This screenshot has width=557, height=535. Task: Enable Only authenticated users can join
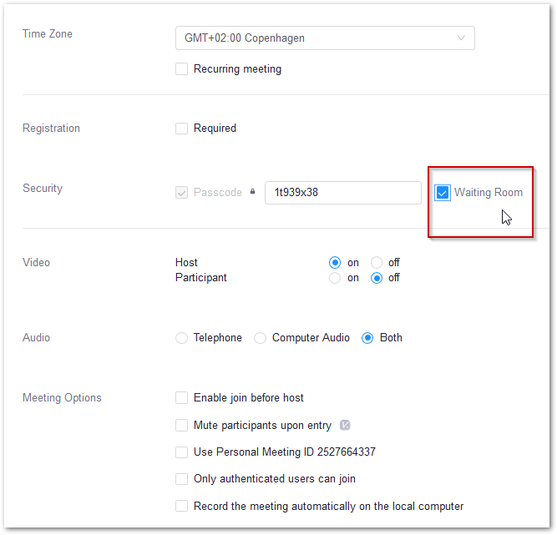pos(181,479)
